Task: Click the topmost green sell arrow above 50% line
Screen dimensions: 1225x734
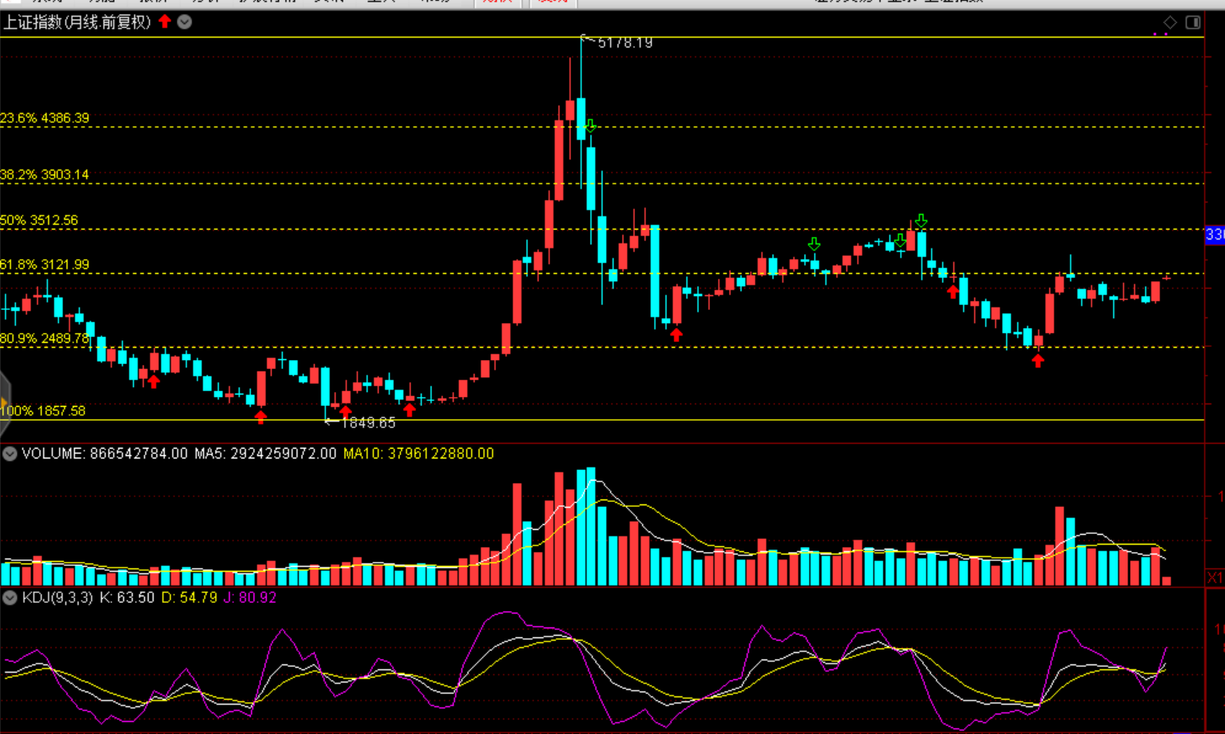Action: [922, 221]
